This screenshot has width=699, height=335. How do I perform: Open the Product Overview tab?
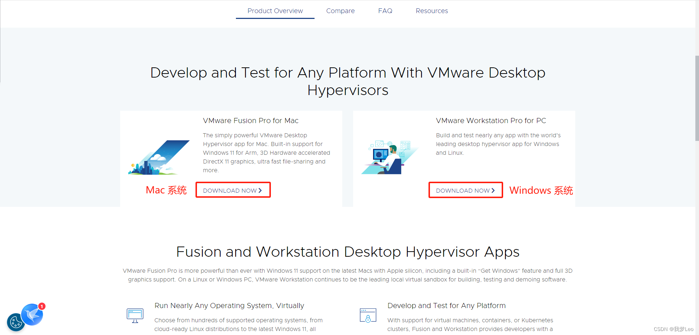275,11
